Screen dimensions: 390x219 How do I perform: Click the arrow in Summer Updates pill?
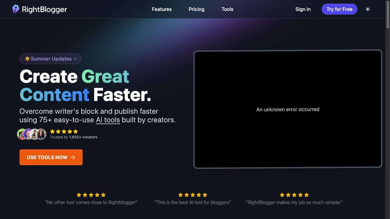click(75, 59)
